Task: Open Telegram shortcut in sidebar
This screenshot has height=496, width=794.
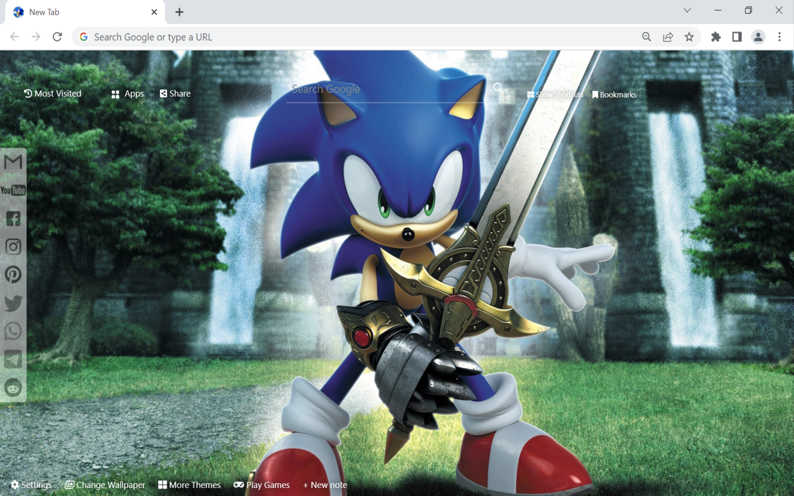Action: (13, 359)
